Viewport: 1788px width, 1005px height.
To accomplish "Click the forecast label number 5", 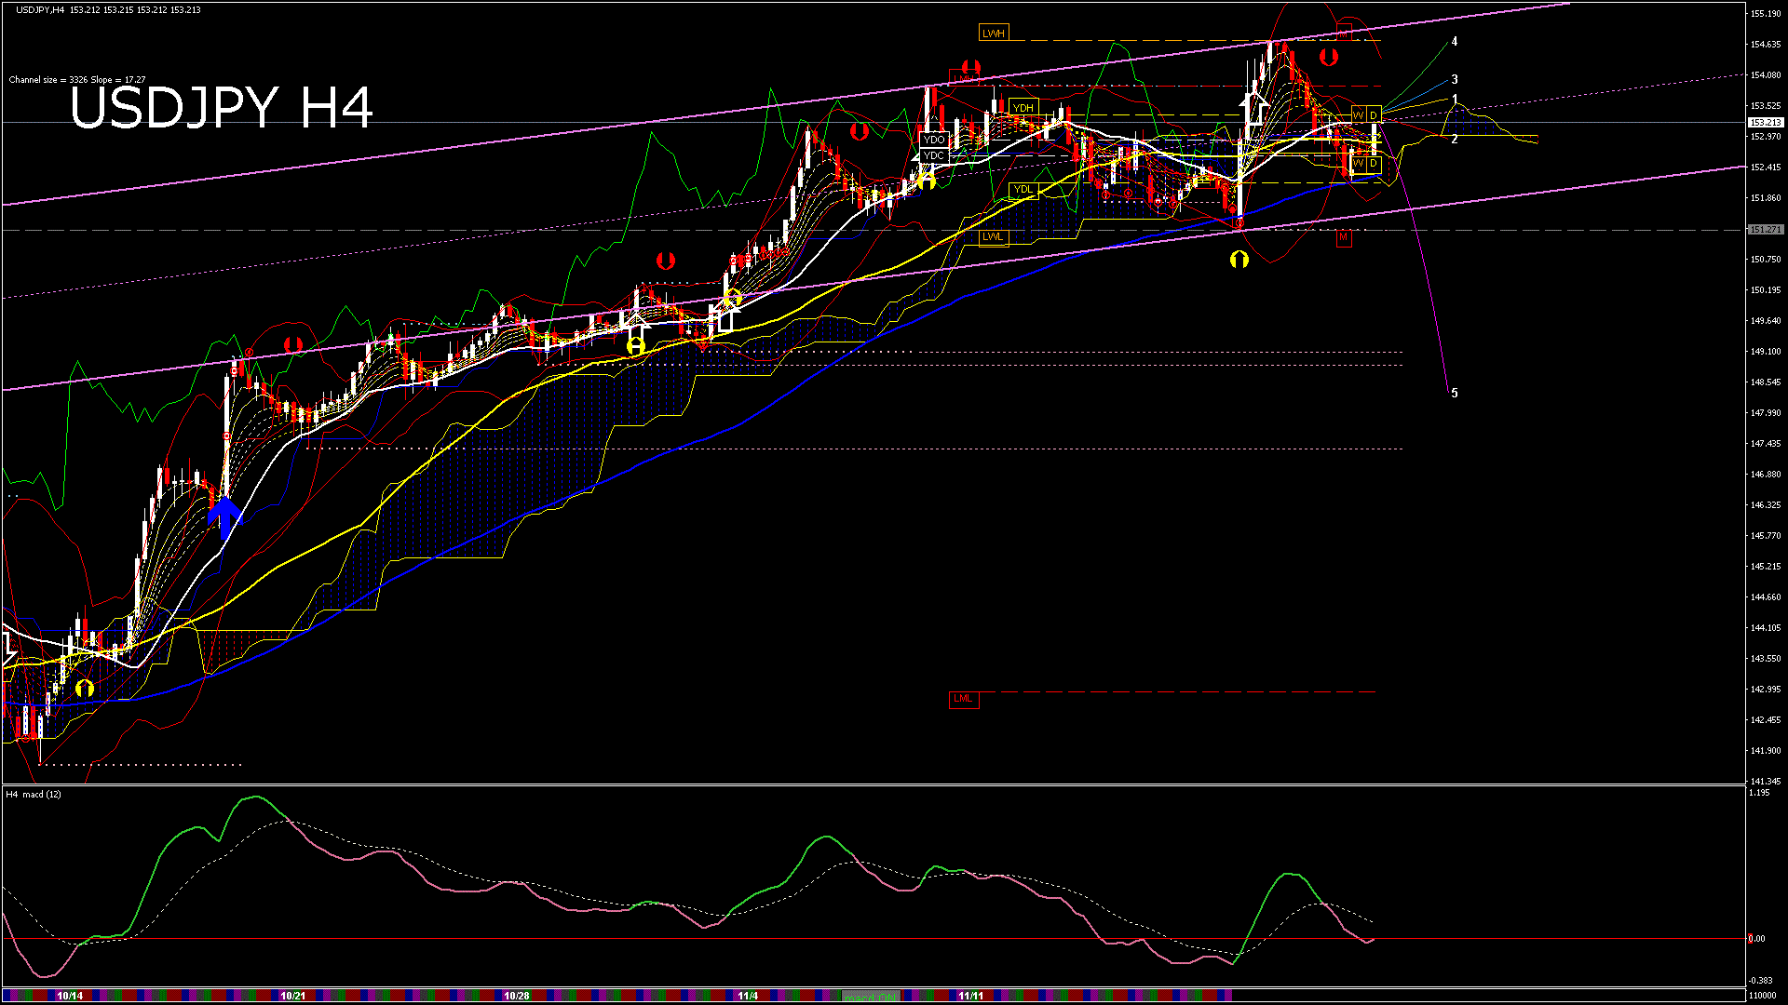I will coord(1455,394).
